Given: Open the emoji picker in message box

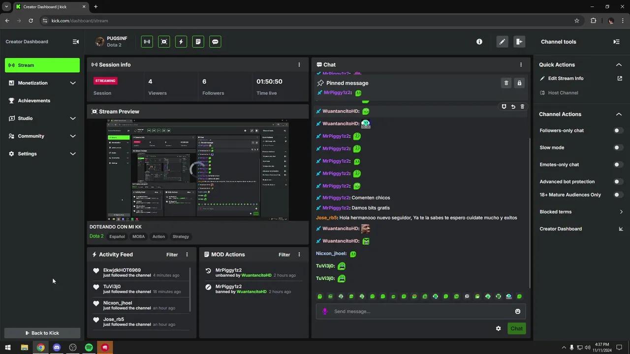Looking at the screenshot, I should (517, 311).
